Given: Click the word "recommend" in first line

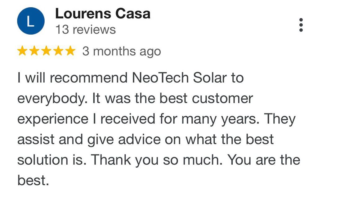Looking at the screenshot, I should coord(89,78).
